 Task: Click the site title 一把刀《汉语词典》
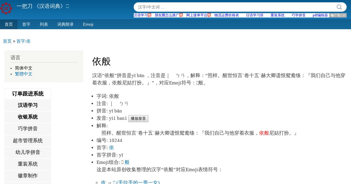pos(43,6)
